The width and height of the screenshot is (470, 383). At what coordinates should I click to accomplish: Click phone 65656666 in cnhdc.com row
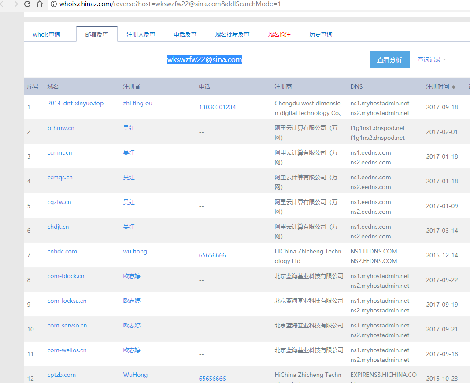tap(212, 255)
